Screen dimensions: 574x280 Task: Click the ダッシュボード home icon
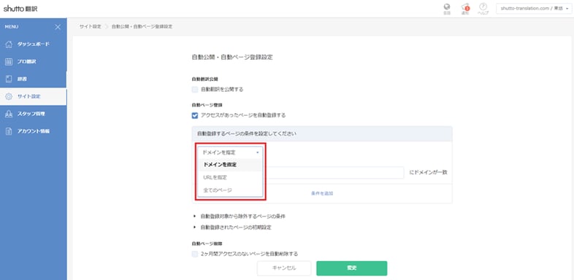pyautogui.click(x=9, y=44)
